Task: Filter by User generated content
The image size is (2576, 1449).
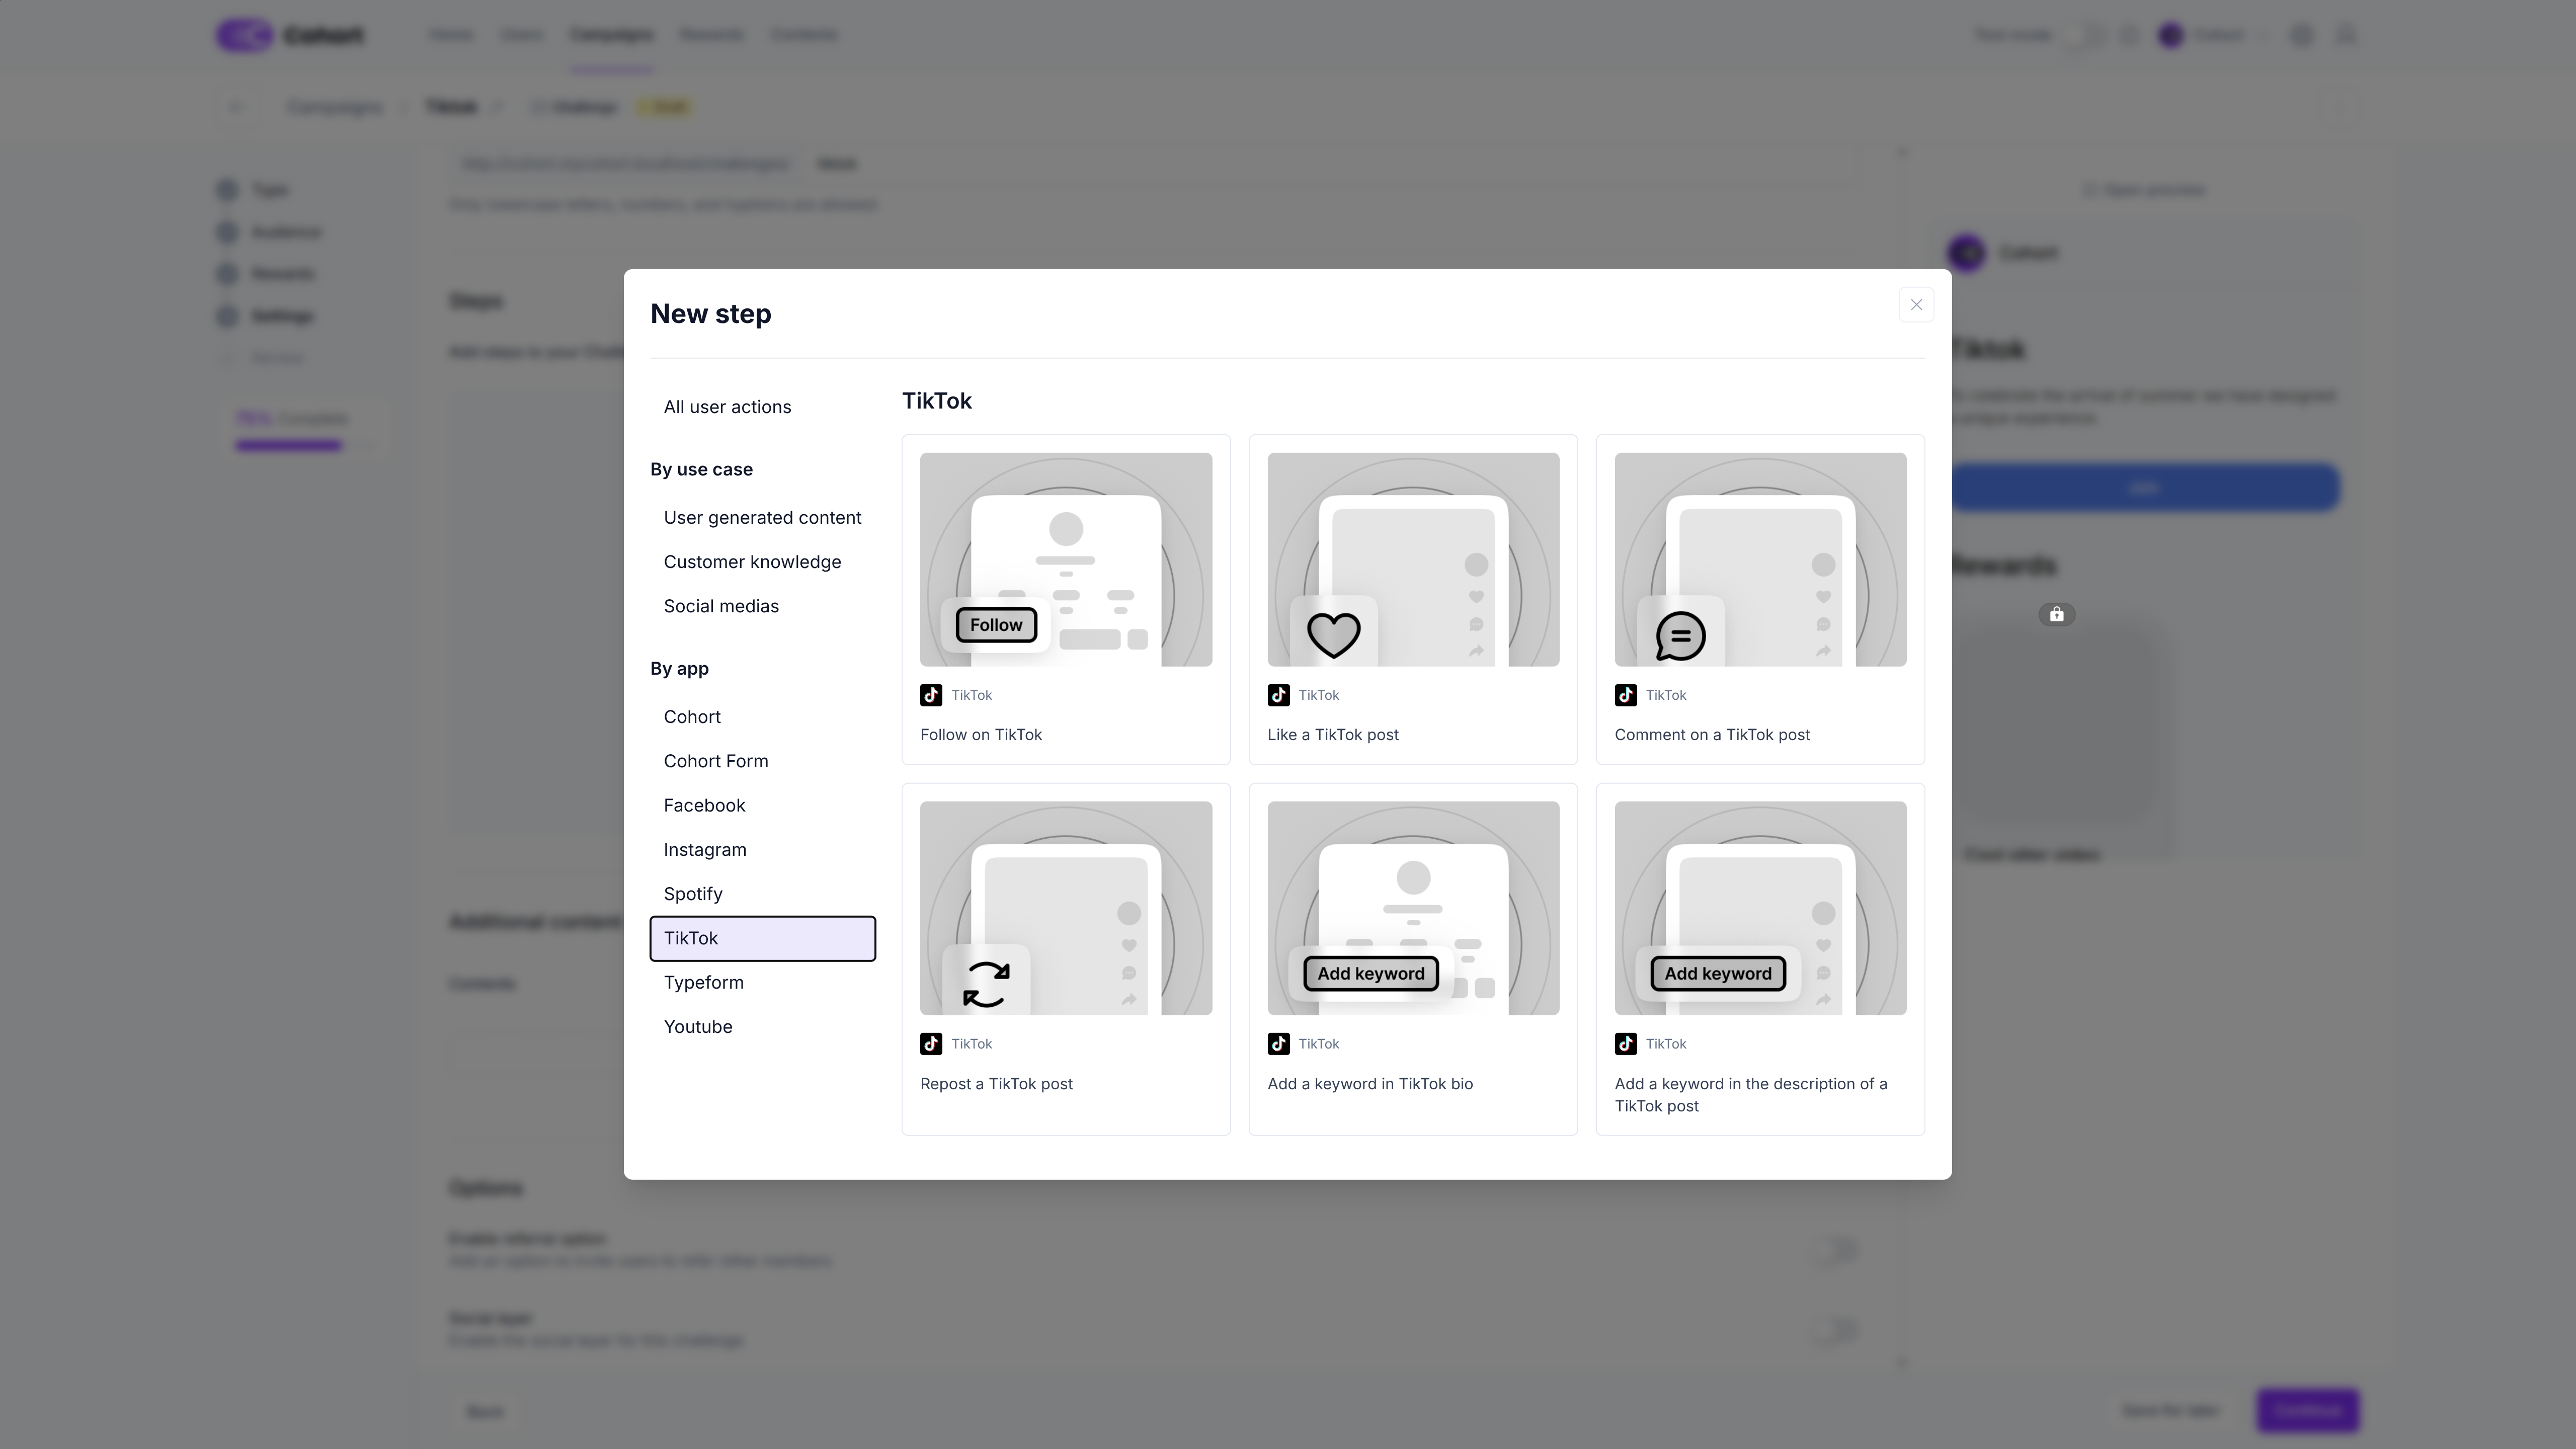Action: [x=762, y=518]
